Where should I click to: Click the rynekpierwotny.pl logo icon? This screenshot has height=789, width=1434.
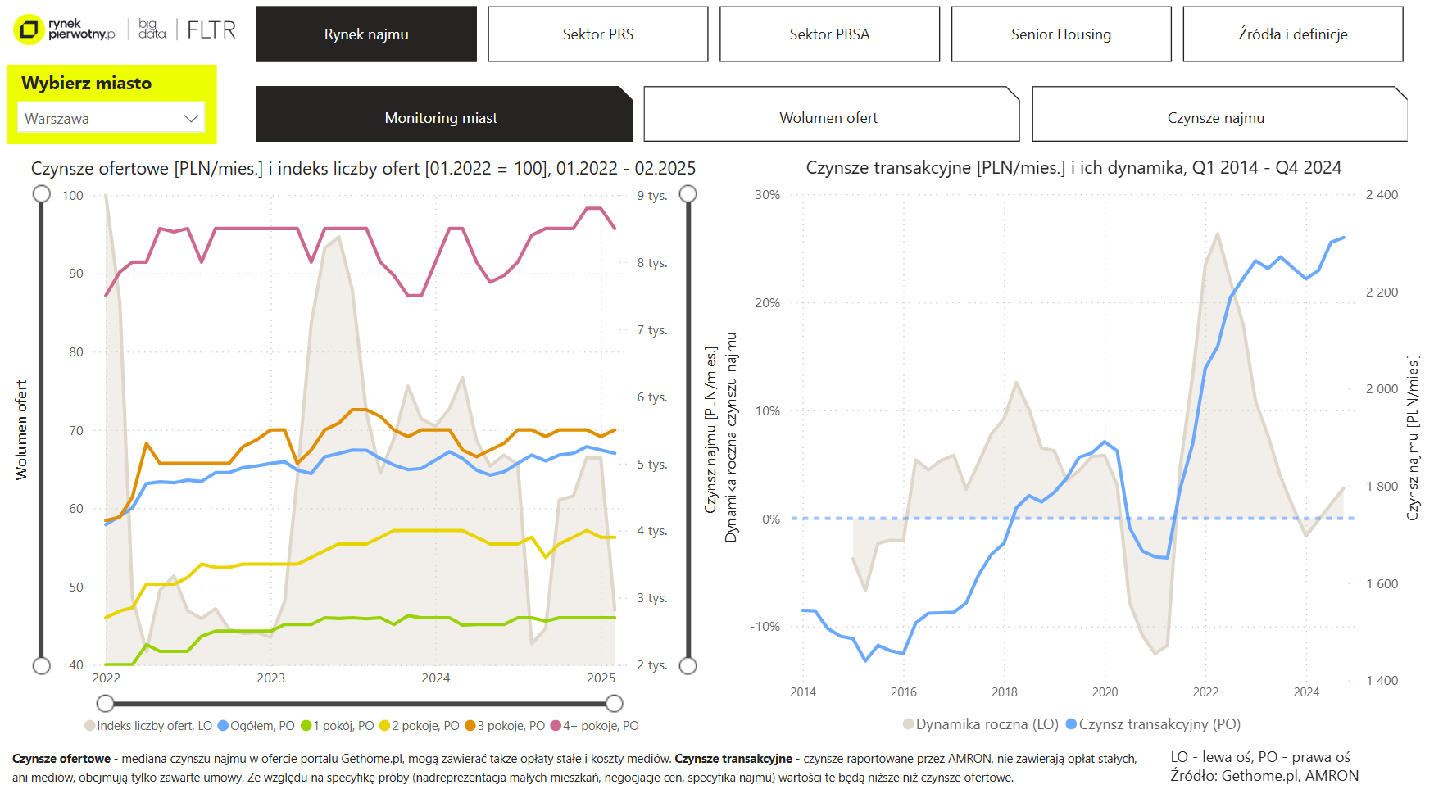(x=29, y=30)
